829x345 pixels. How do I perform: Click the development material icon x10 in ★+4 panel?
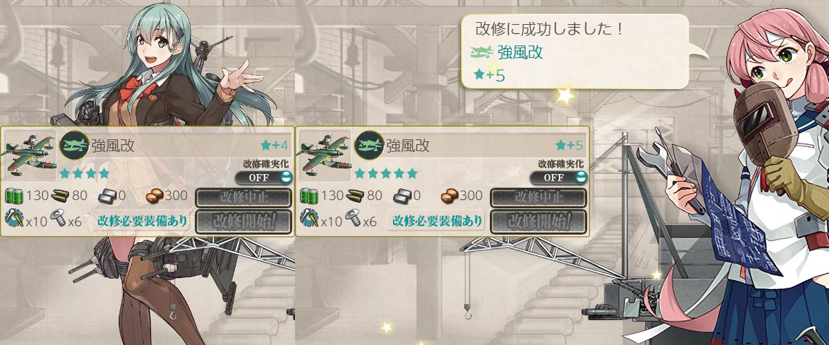click(14, 219)
